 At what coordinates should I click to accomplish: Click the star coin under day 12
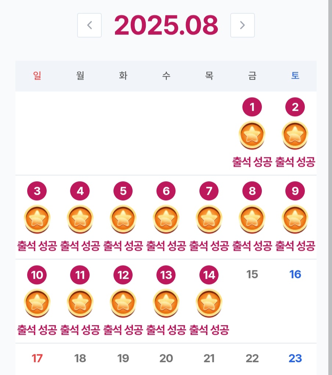click(x=123, y=303)
